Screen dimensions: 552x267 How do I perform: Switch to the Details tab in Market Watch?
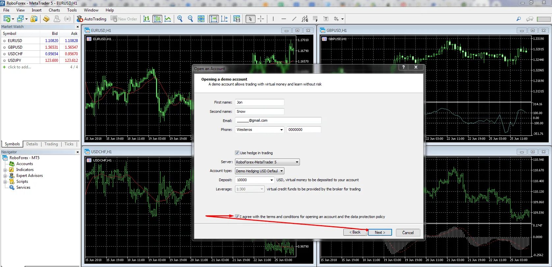[x=32, y=144]
